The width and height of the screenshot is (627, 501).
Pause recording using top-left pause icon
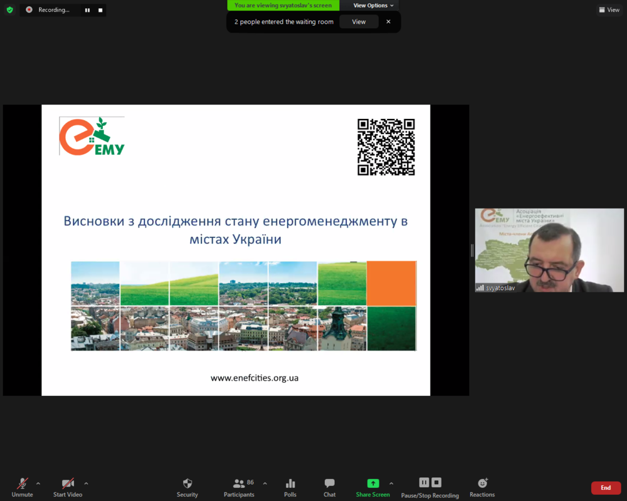click(x=87, y=10)
